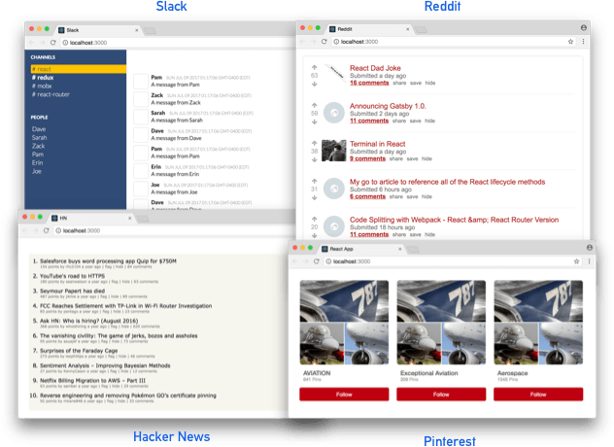Select Zack in the Slack People list
The width and height of the screenshot is (614, 447).
tap(39, 146)
